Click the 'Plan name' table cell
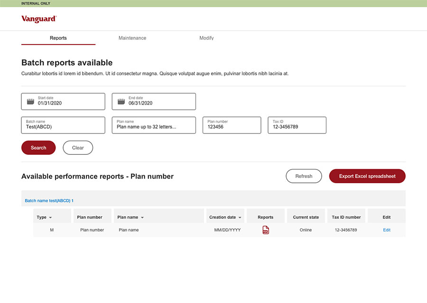The width and height of the screenshot is (427, 303). (x=129, y=230)
